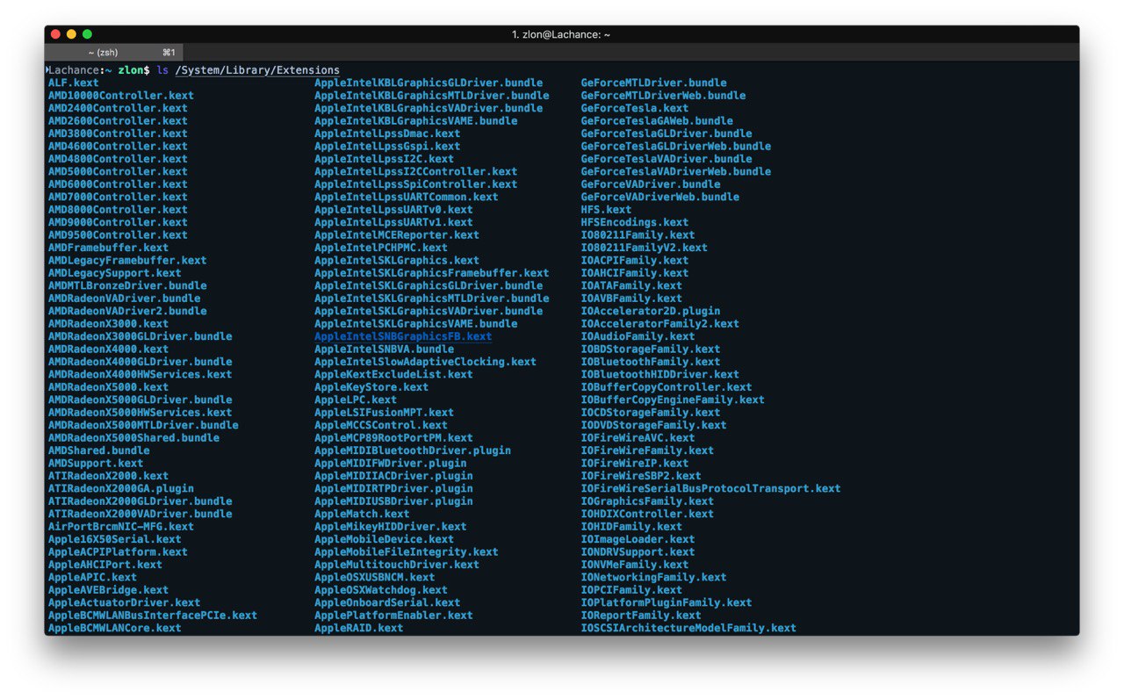Click AppleMIDIBluetoothDriver.plugin entry

(413, 450)
